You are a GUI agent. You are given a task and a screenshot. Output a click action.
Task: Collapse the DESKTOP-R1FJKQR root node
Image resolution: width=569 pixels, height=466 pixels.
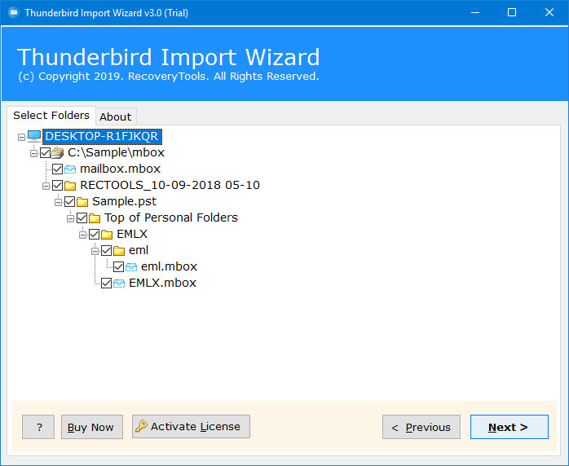(x=21, y=137)
